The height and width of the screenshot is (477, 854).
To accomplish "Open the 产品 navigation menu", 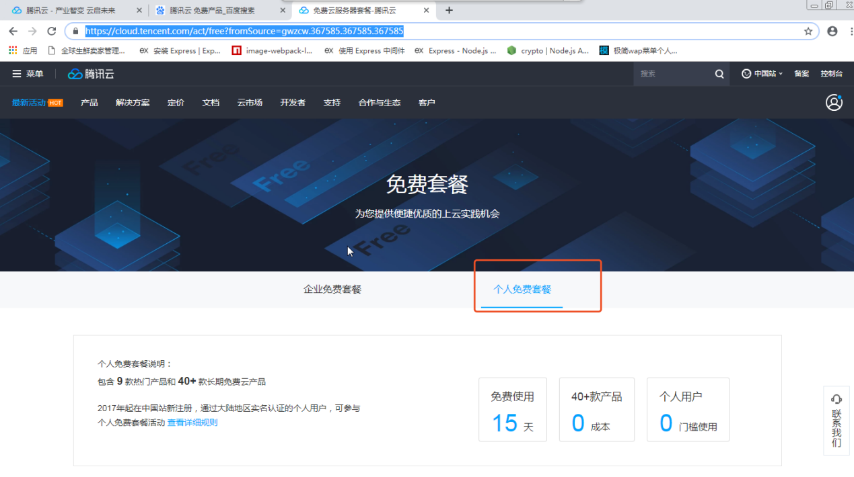I will click(x=89, y=103).
